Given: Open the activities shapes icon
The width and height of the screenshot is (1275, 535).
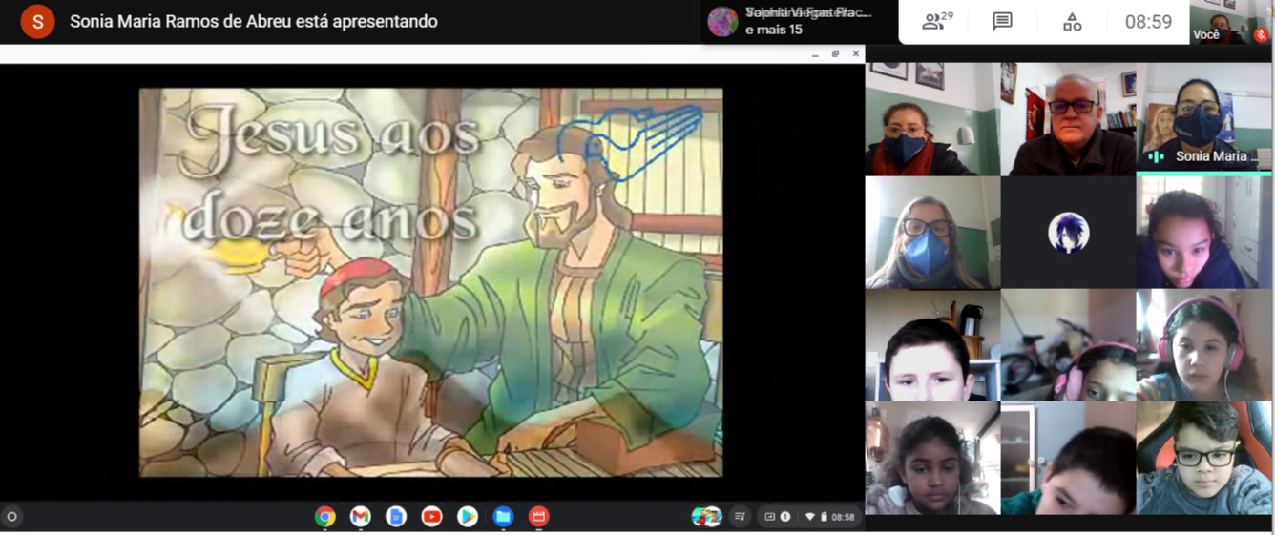Looking at the screenshot, I should click(x=1072, y=22).
